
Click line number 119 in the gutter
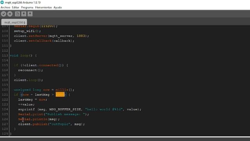pos(5,85)
